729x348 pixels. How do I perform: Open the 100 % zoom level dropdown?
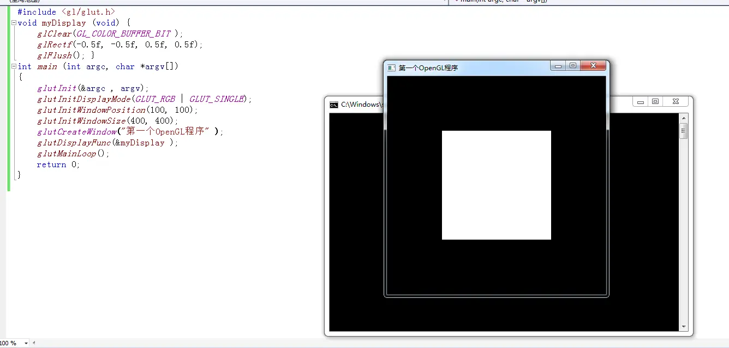pyautogui.click(x=26, y=344)
